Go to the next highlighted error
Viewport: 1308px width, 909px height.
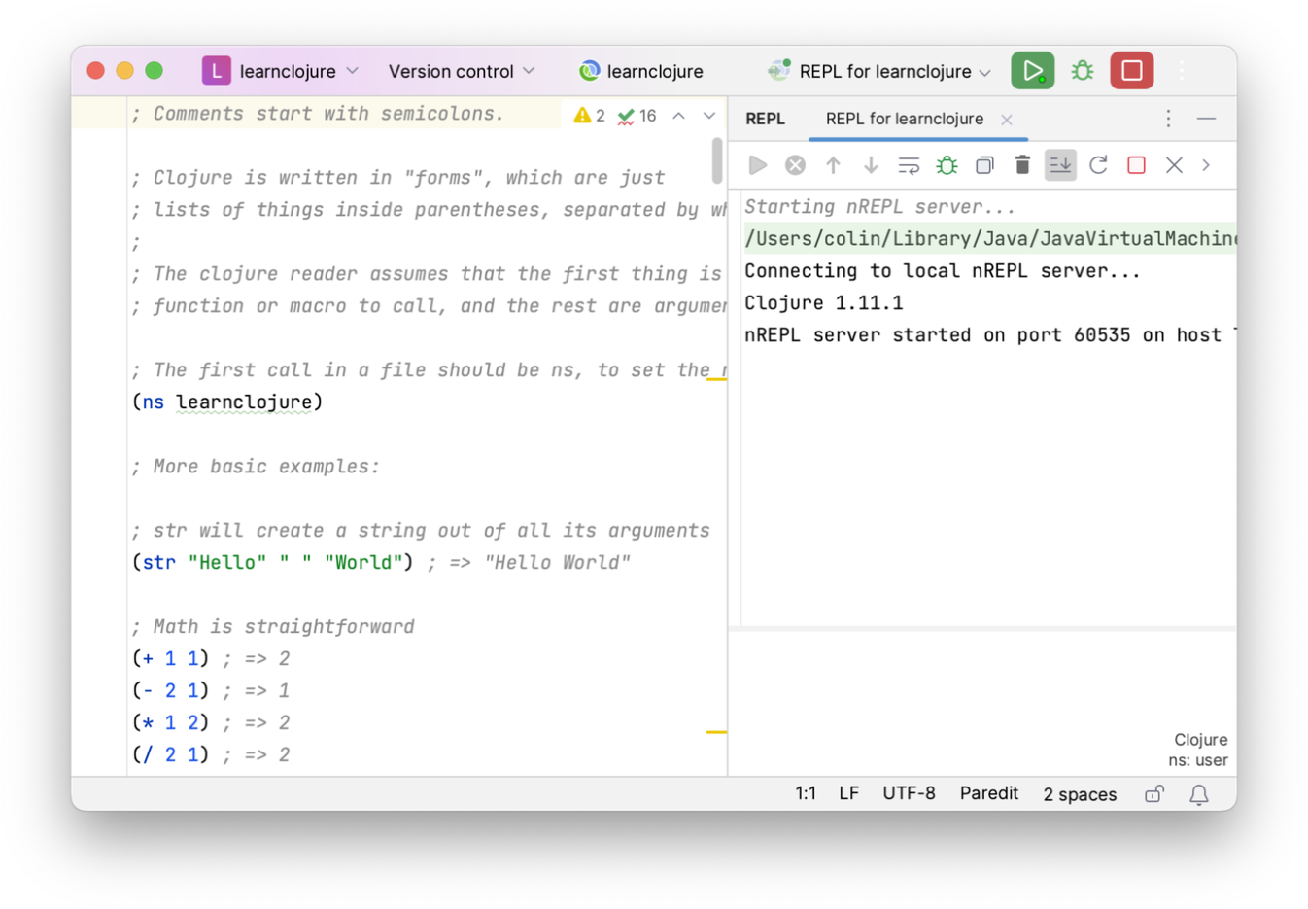tap(709, 116)
